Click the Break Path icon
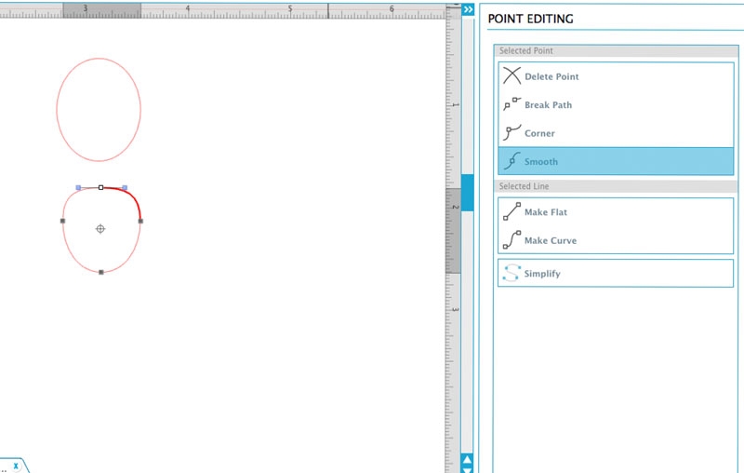Screen dimensions: 744x473 [511, 104]
